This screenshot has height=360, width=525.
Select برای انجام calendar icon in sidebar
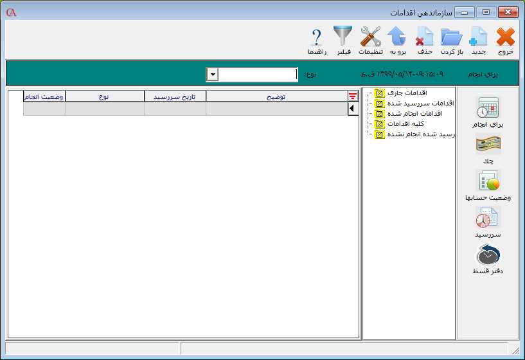[488, 107]
